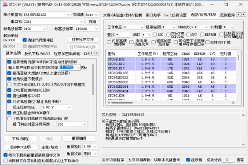Toggle 清除代码缓冲区 checkbox
Image resolution: width=248 pixels, height=165 pixels.
pos(25,40)
